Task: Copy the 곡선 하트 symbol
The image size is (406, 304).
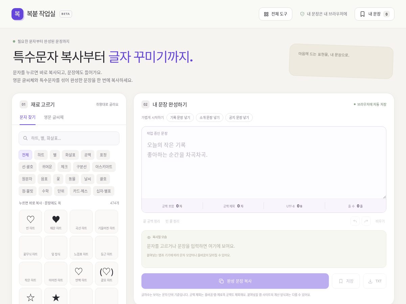Action: [81, 221]
